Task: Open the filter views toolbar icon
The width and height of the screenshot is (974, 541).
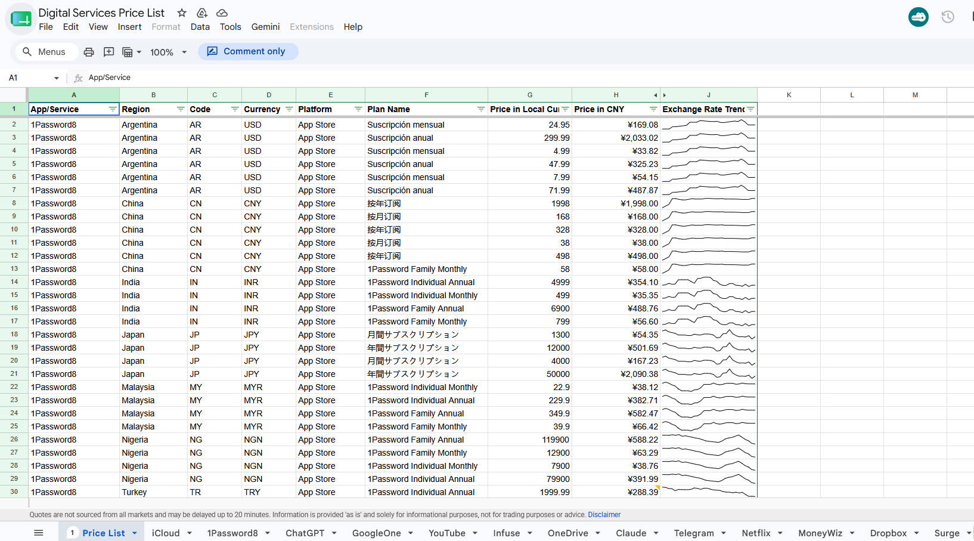Action: coord(131,52)
